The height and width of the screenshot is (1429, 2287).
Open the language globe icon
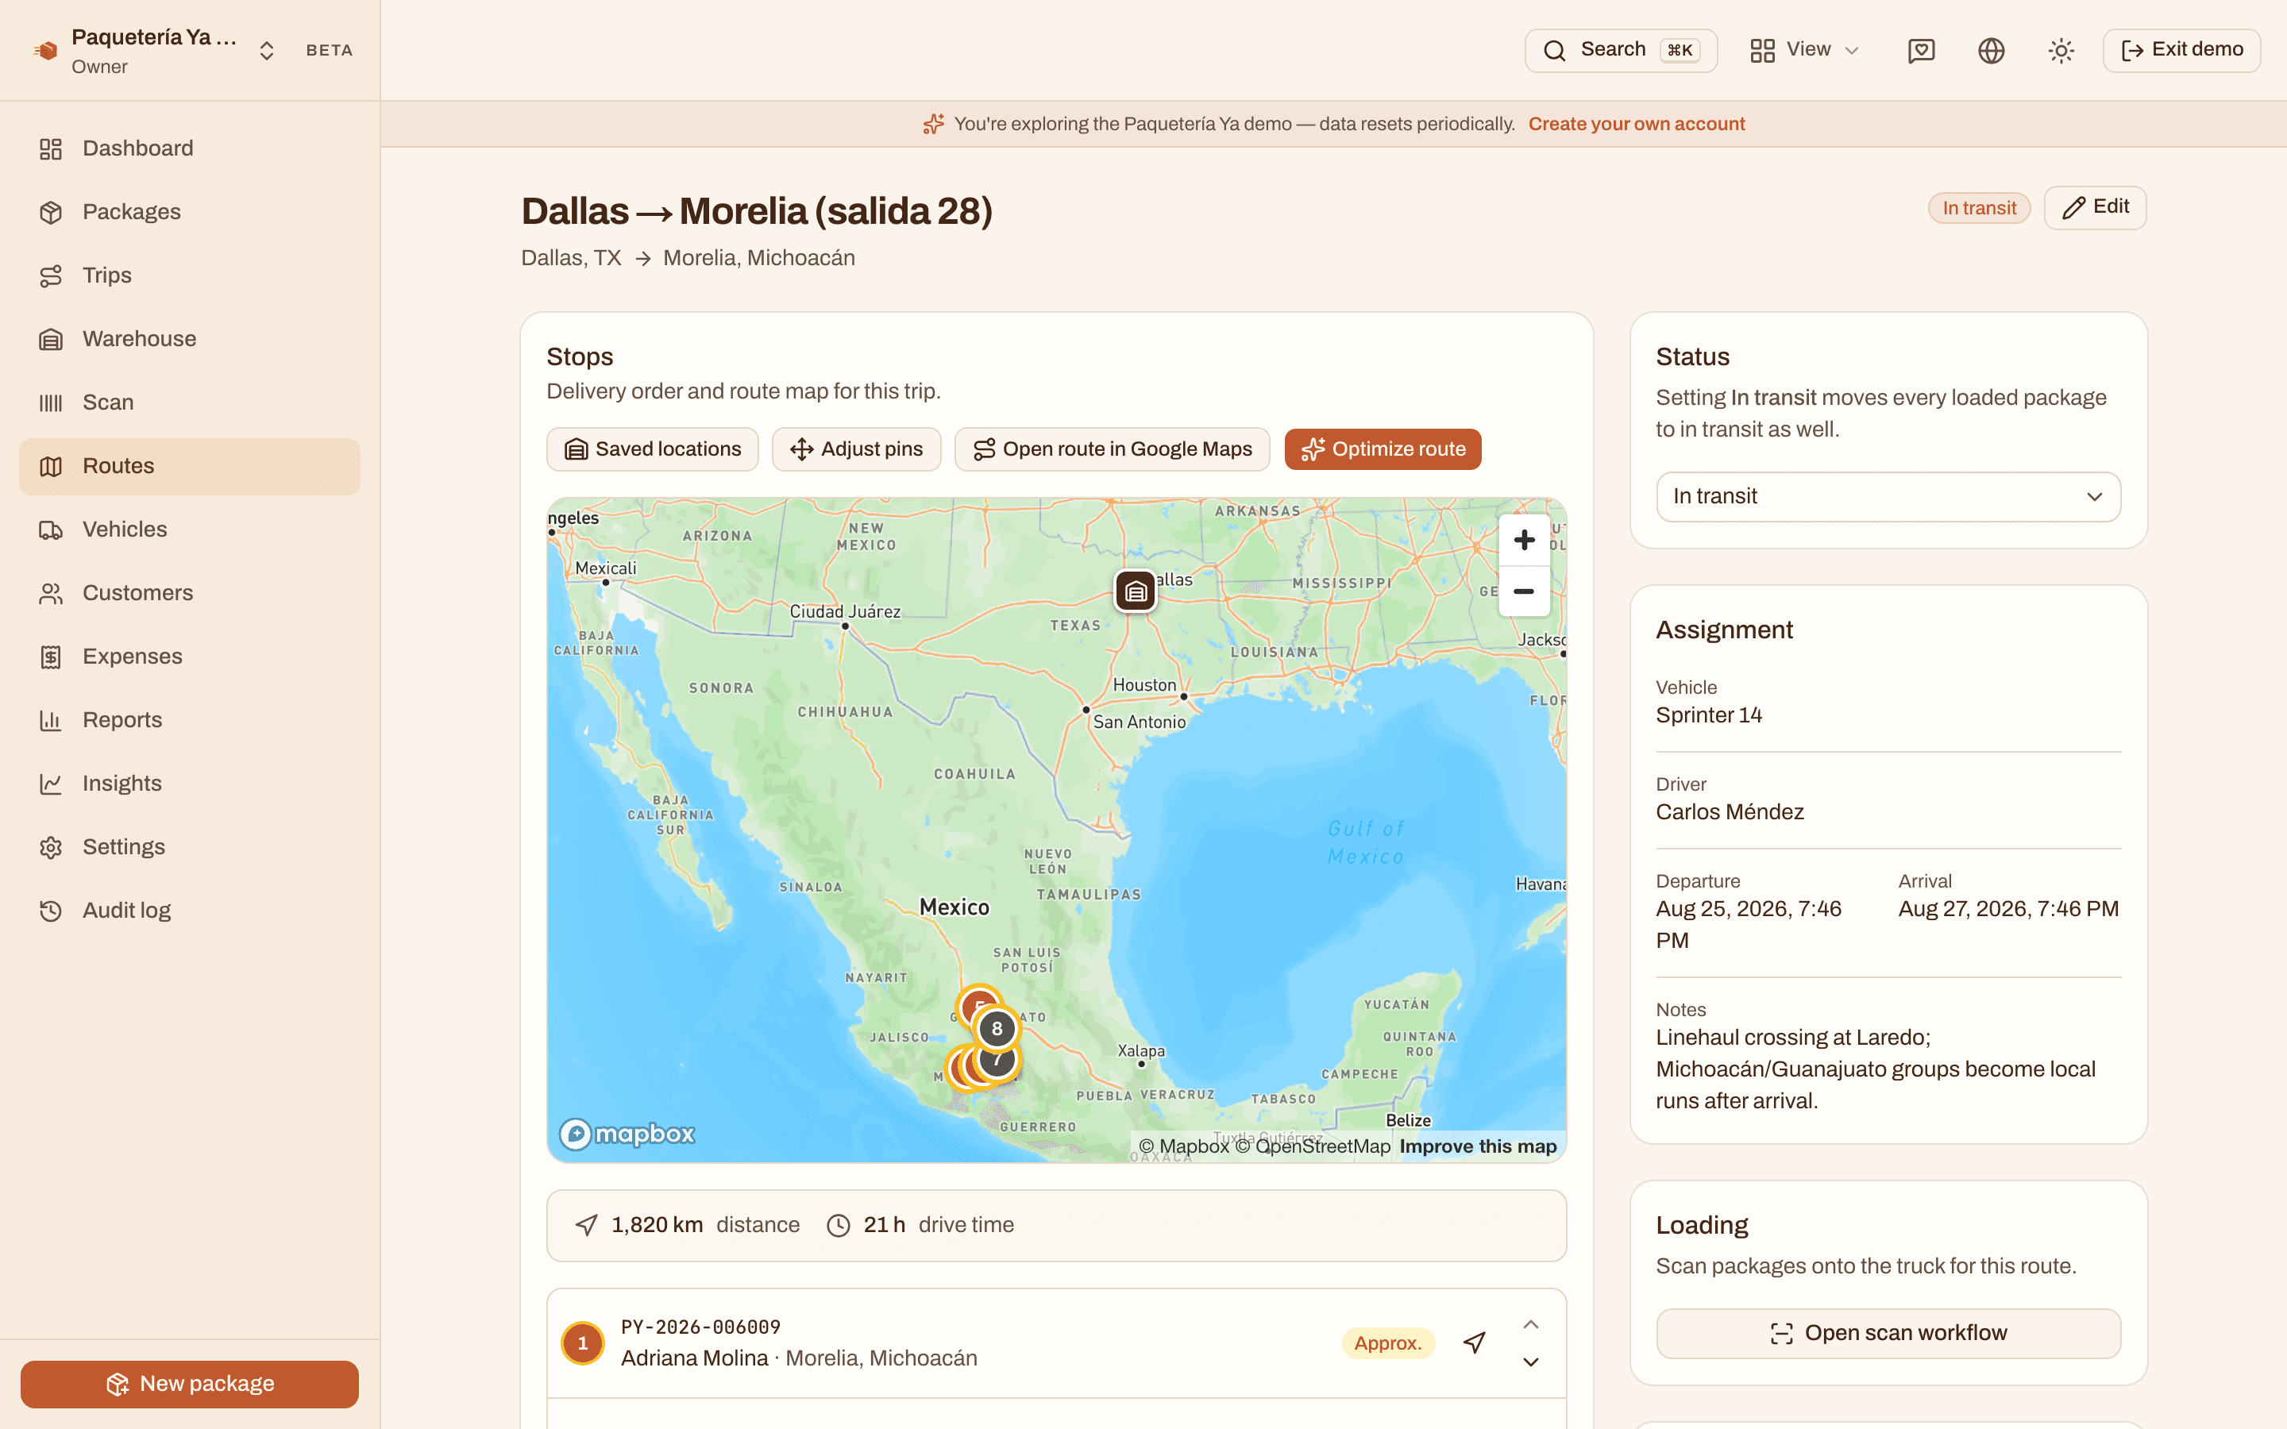click(x=1992, y=50)
